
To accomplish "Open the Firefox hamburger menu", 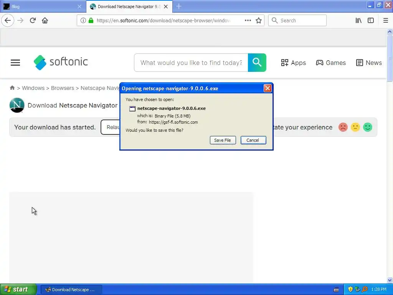I will [385, 20].
